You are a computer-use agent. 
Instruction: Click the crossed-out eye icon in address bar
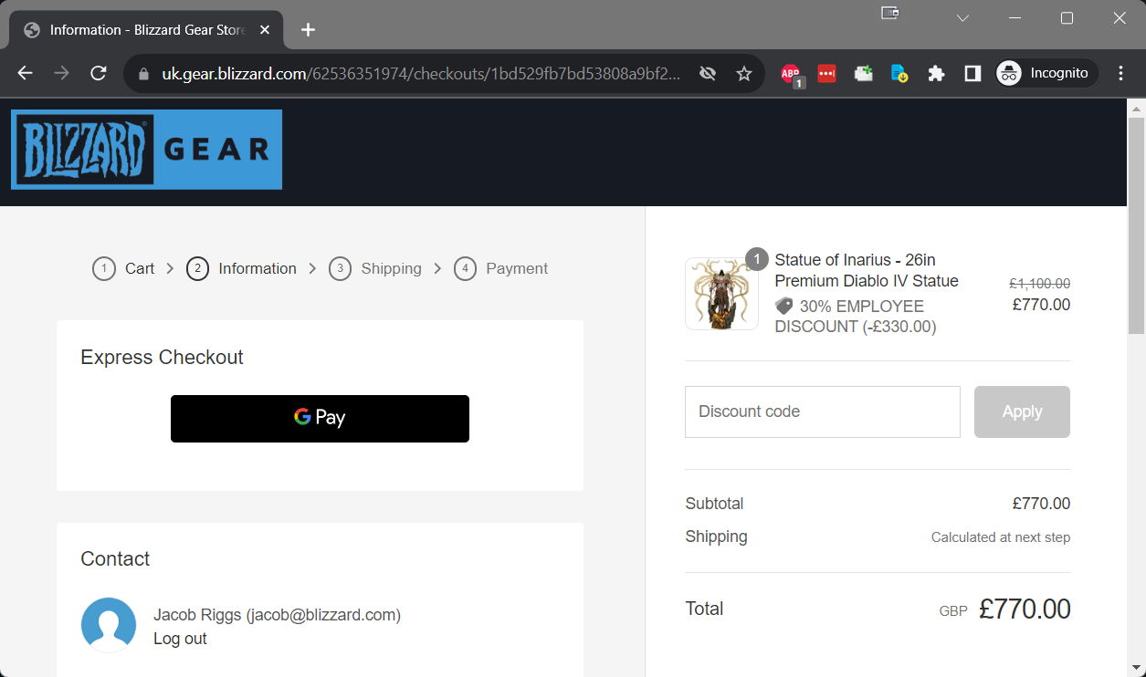[x=707, y=74]
